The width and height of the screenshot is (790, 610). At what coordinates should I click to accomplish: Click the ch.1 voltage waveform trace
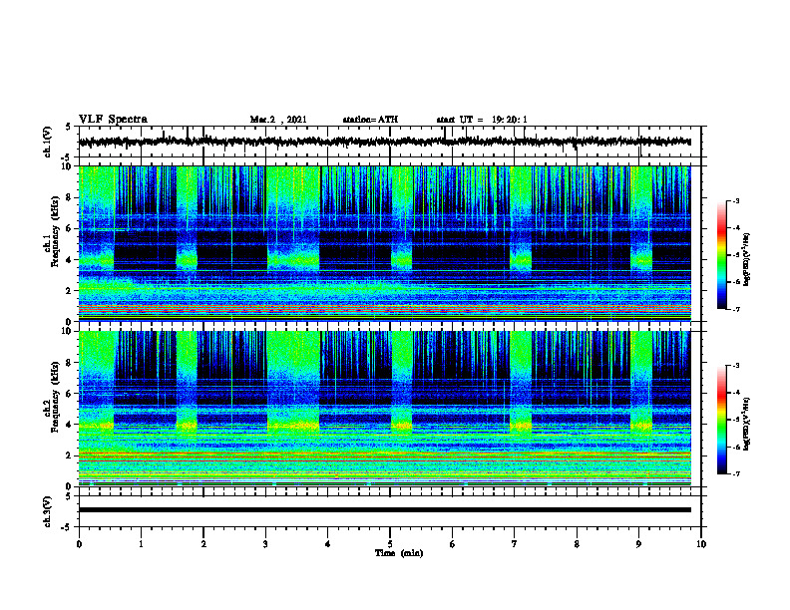(384, 142)
